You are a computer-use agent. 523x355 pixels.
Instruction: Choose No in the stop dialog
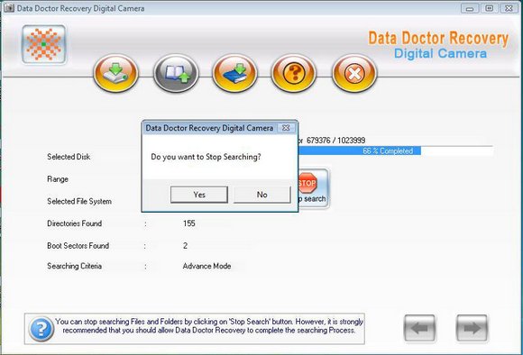pos(262,195)
